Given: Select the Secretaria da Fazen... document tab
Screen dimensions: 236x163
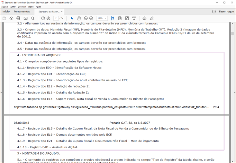Looking at the screenshot, I should [49, 12].
